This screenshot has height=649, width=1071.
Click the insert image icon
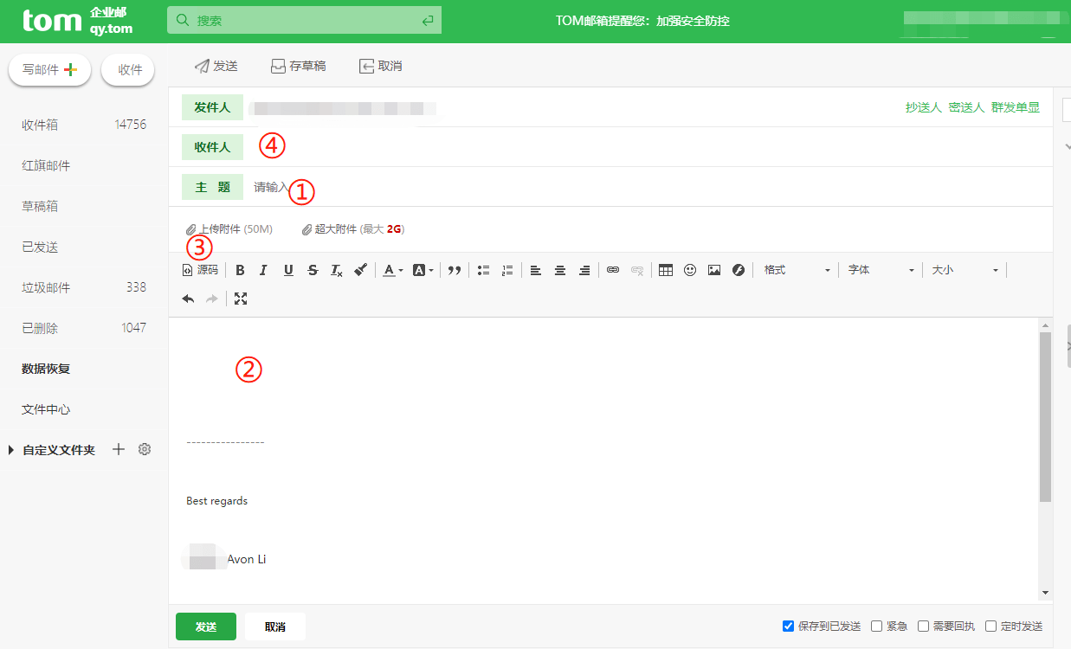(x=714, y=270)
